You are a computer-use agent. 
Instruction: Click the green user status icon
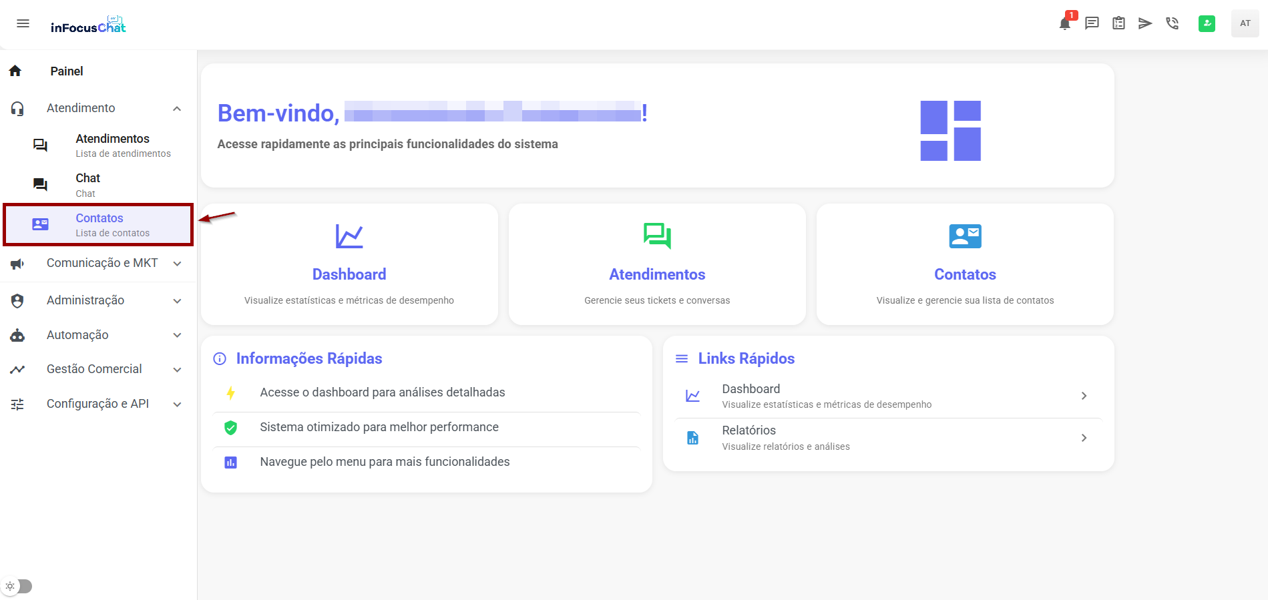[x=1207, y=23]
